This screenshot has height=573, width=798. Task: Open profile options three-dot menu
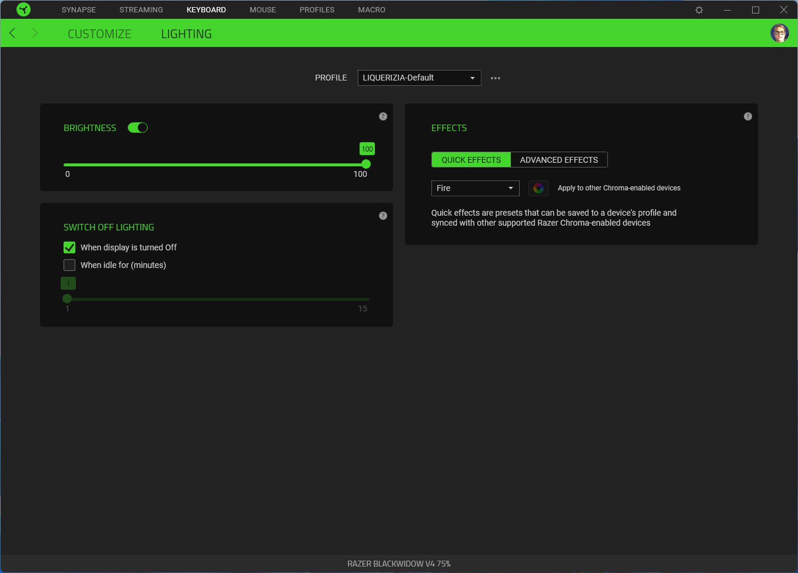tap(495, 78)
